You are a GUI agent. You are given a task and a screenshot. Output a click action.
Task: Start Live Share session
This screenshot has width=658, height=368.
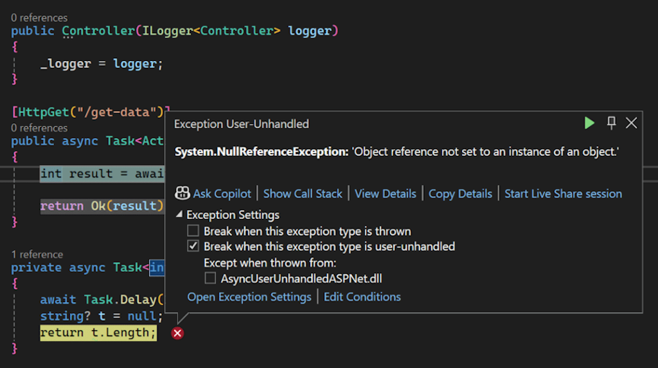point(562,193)
